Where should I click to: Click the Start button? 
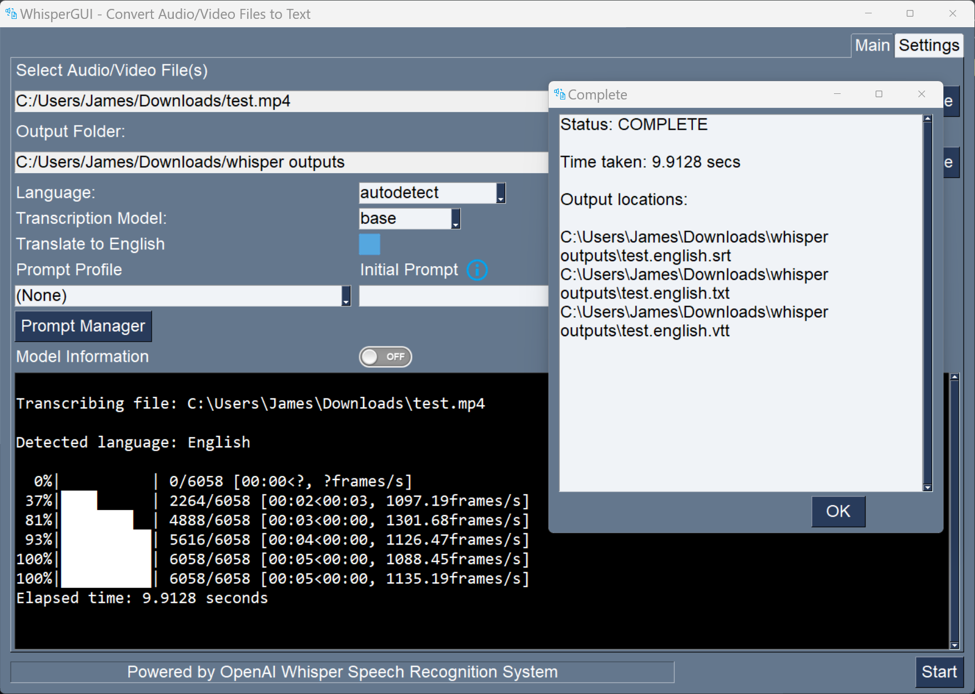[939, 672]
